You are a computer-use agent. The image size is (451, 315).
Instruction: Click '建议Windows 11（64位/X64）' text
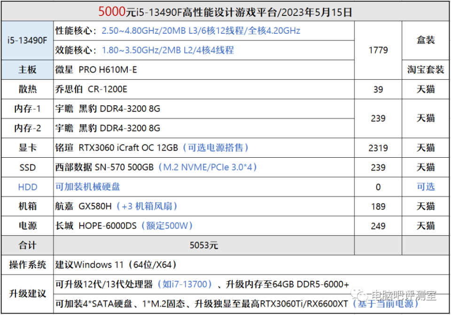coord(116,265)
